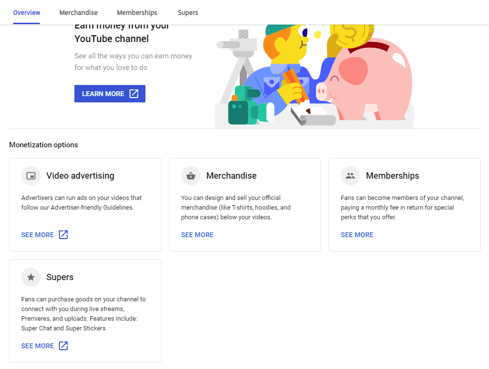The height and width of the screenshot is (369, 489).
Task: Click external link icon in Supers card
Action: tap(63, 346)
